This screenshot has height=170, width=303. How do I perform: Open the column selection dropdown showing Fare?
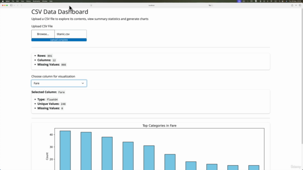point(59,83)
